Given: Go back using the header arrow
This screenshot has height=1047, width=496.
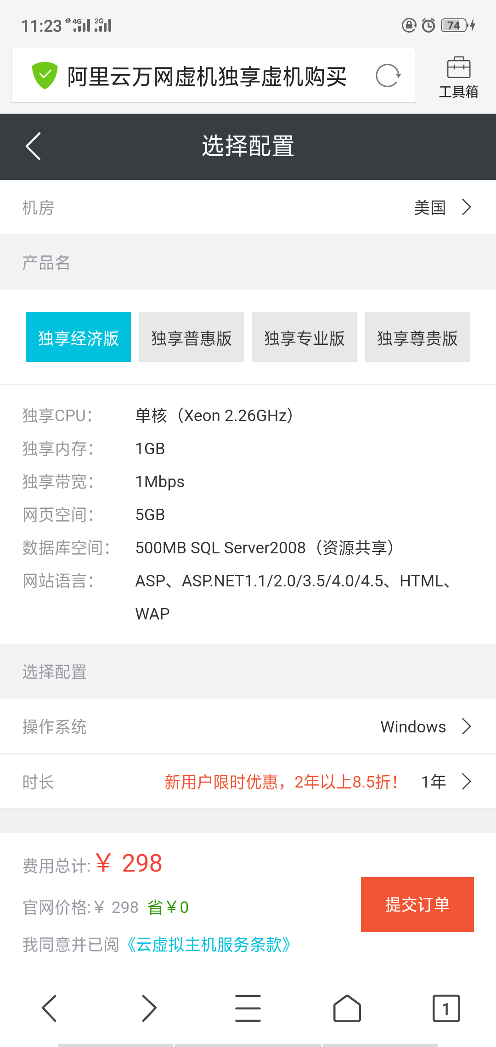Looking at the screenshot, I should coord(33,146).
